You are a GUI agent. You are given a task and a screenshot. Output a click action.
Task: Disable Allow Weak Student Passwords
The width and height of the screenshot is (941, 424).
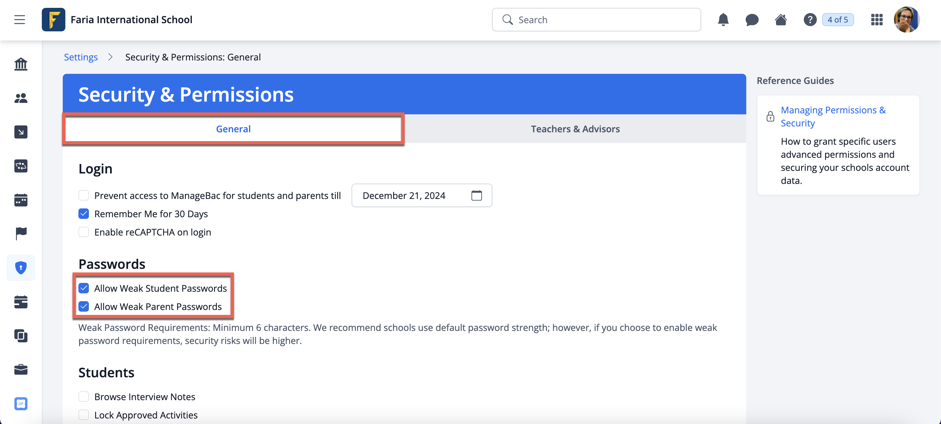(x=84, y=288)
